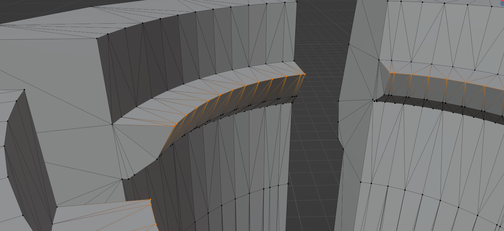Image resolution: width=504 pixels, height=231 pixels.
Task: Pick the orange vertex topping the bottom fan of edges
Action: point(150,199)
